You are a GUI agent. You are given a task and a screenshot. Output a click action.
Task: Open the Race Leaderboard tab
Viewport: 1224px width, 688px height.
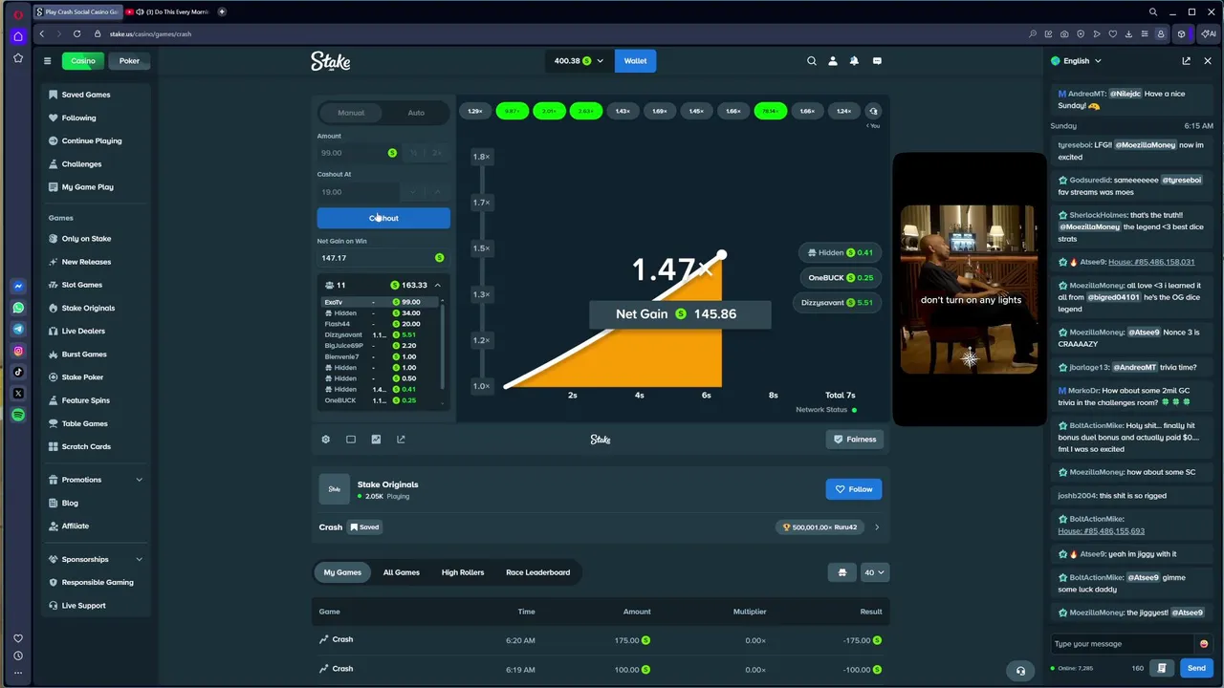(x=538, y=572)
